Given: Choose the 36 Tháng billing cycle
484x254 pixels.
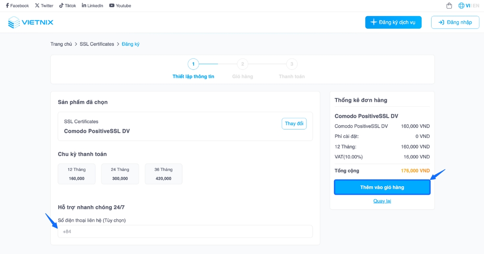Looking at the screenshot, I should pyautogui.click(x=163, y=174).
